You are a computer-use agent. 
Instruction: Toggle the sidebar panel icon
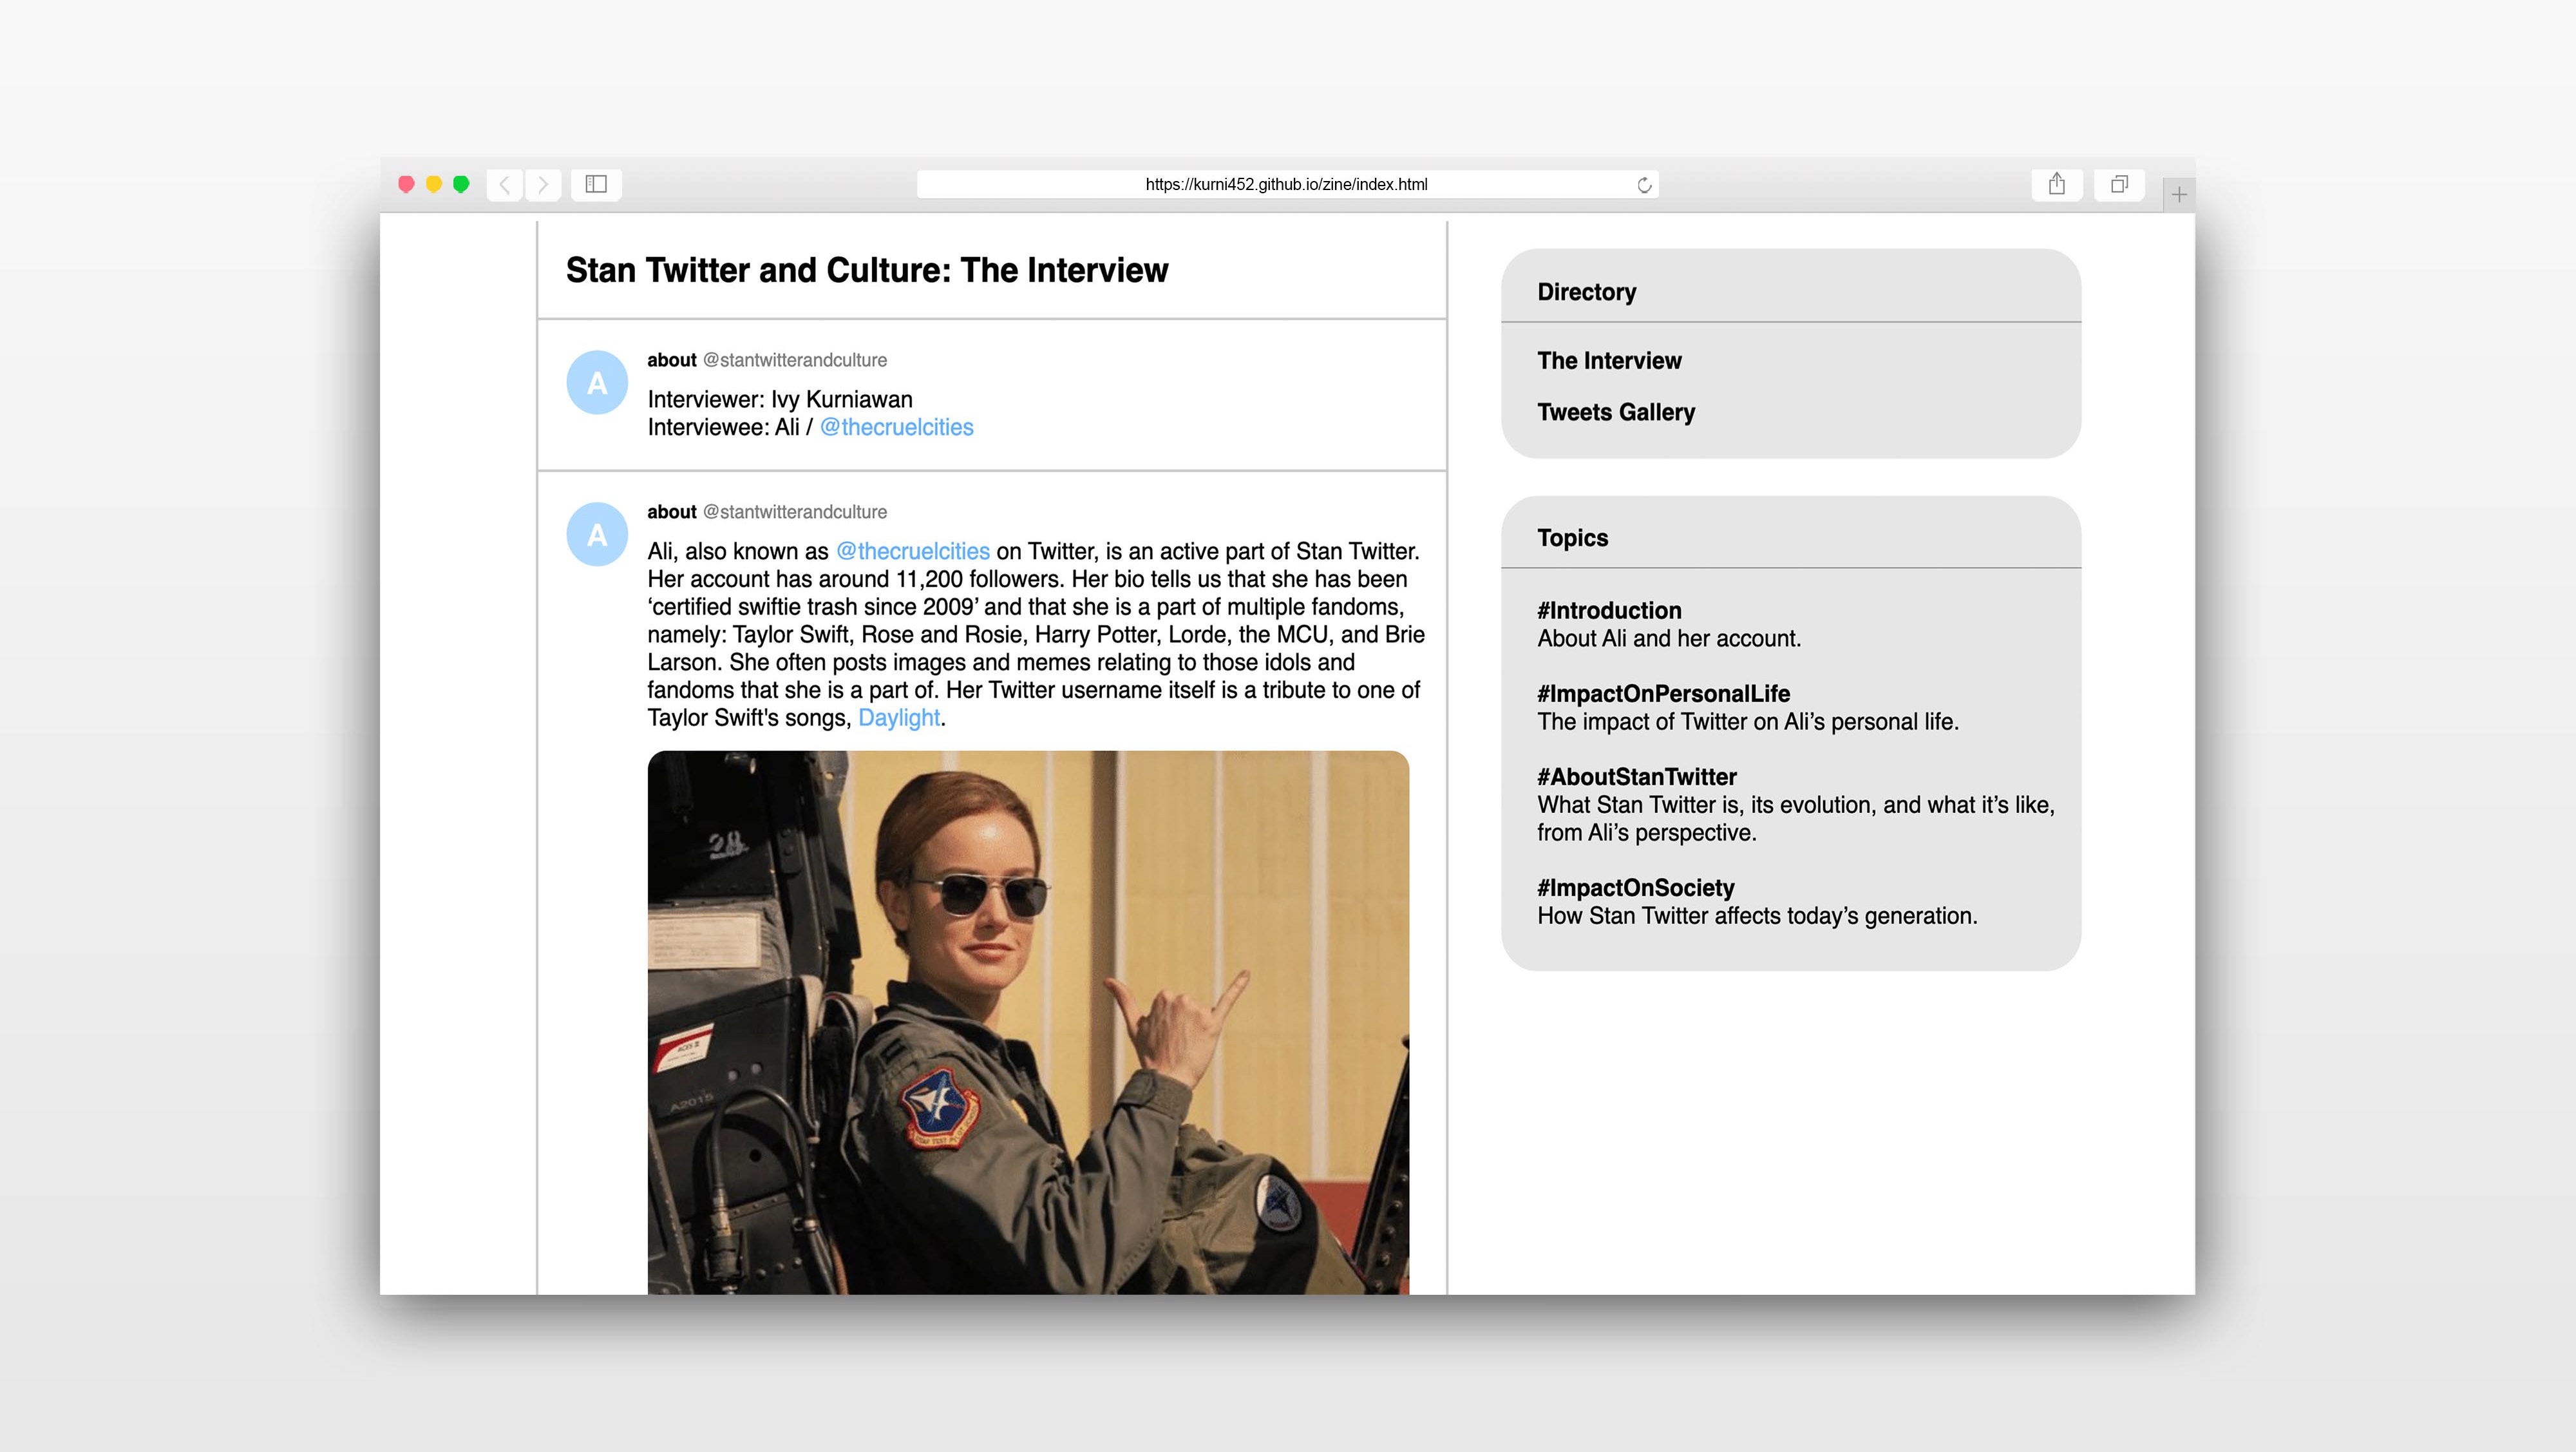596,184
